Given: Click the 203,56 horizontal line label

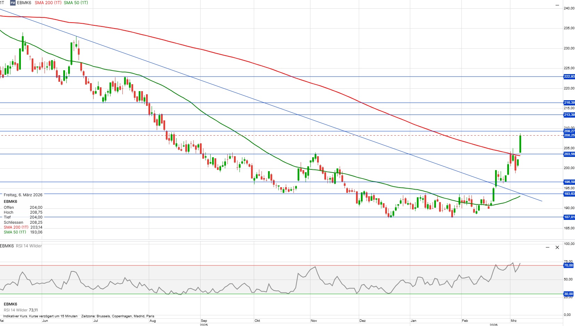Looking at the screenshot, I should (x=569, y=154).
